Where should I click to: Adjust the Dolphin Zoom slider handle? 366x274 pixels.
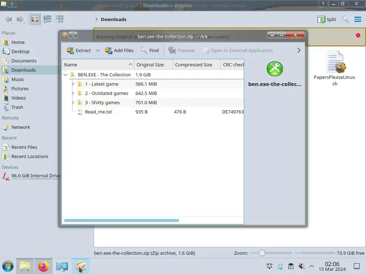click(x=262, y=253)
